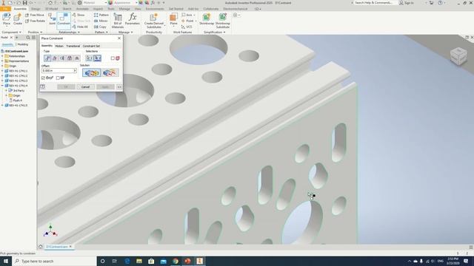Click the Place component tool
The image size is (474, 266).
[x=7, y=19]
